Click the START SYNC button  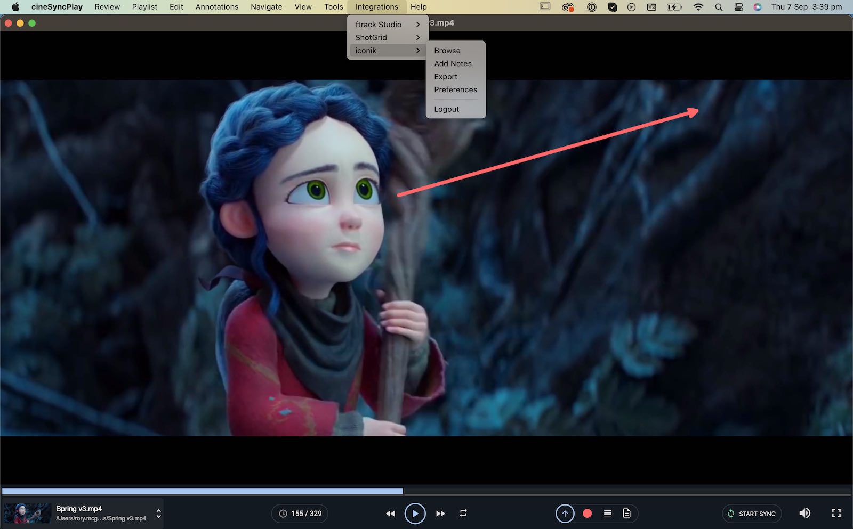tap(752, 514)
